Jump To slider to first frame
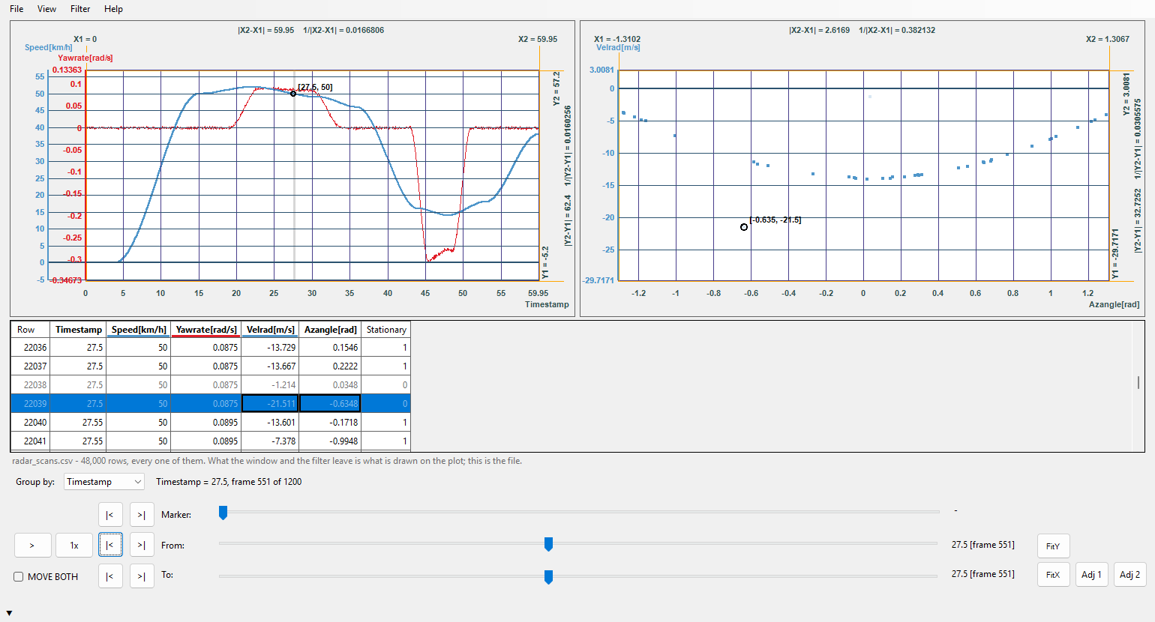1155x622 pixels. [x=110, y=576]
